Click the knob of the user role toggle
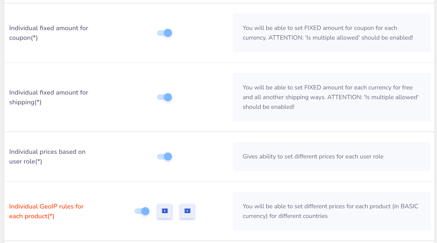 [168, 157]
